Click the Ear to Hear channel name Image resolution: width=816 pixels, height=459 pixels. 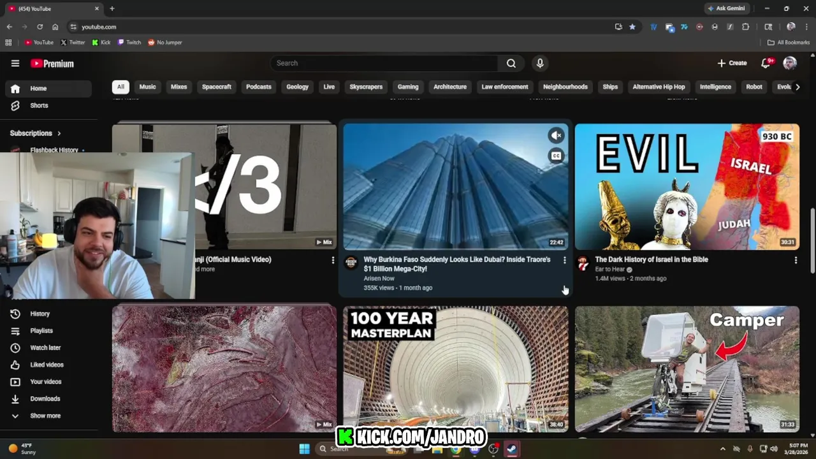[610, 269]
